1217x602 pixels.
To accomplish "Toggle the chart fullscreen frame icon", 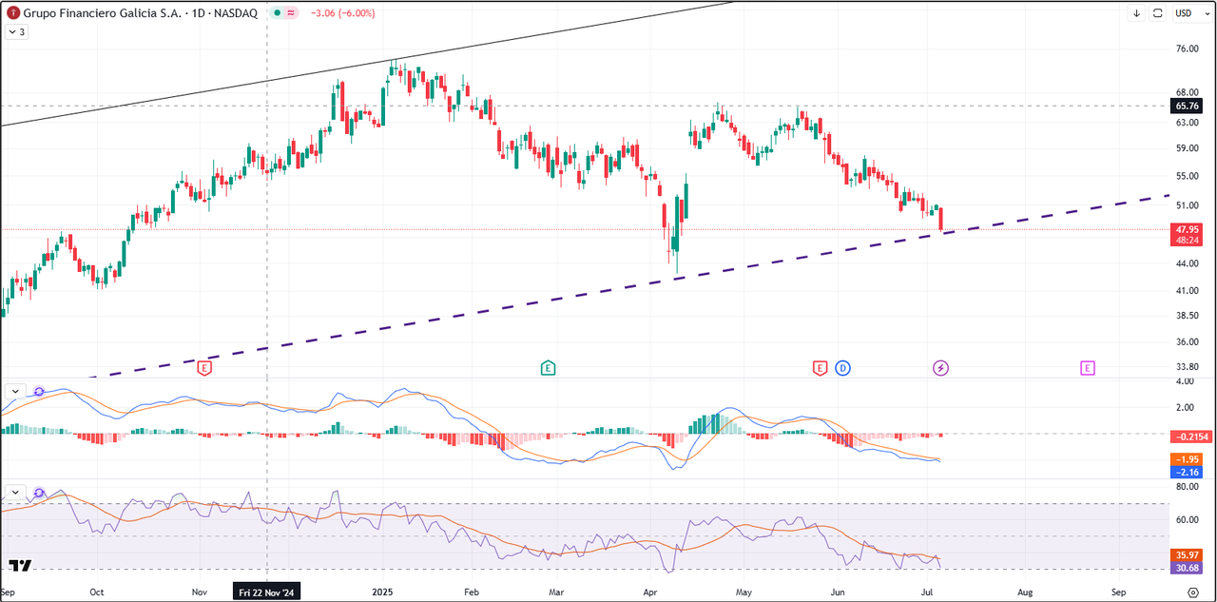I will point(1158,13).
